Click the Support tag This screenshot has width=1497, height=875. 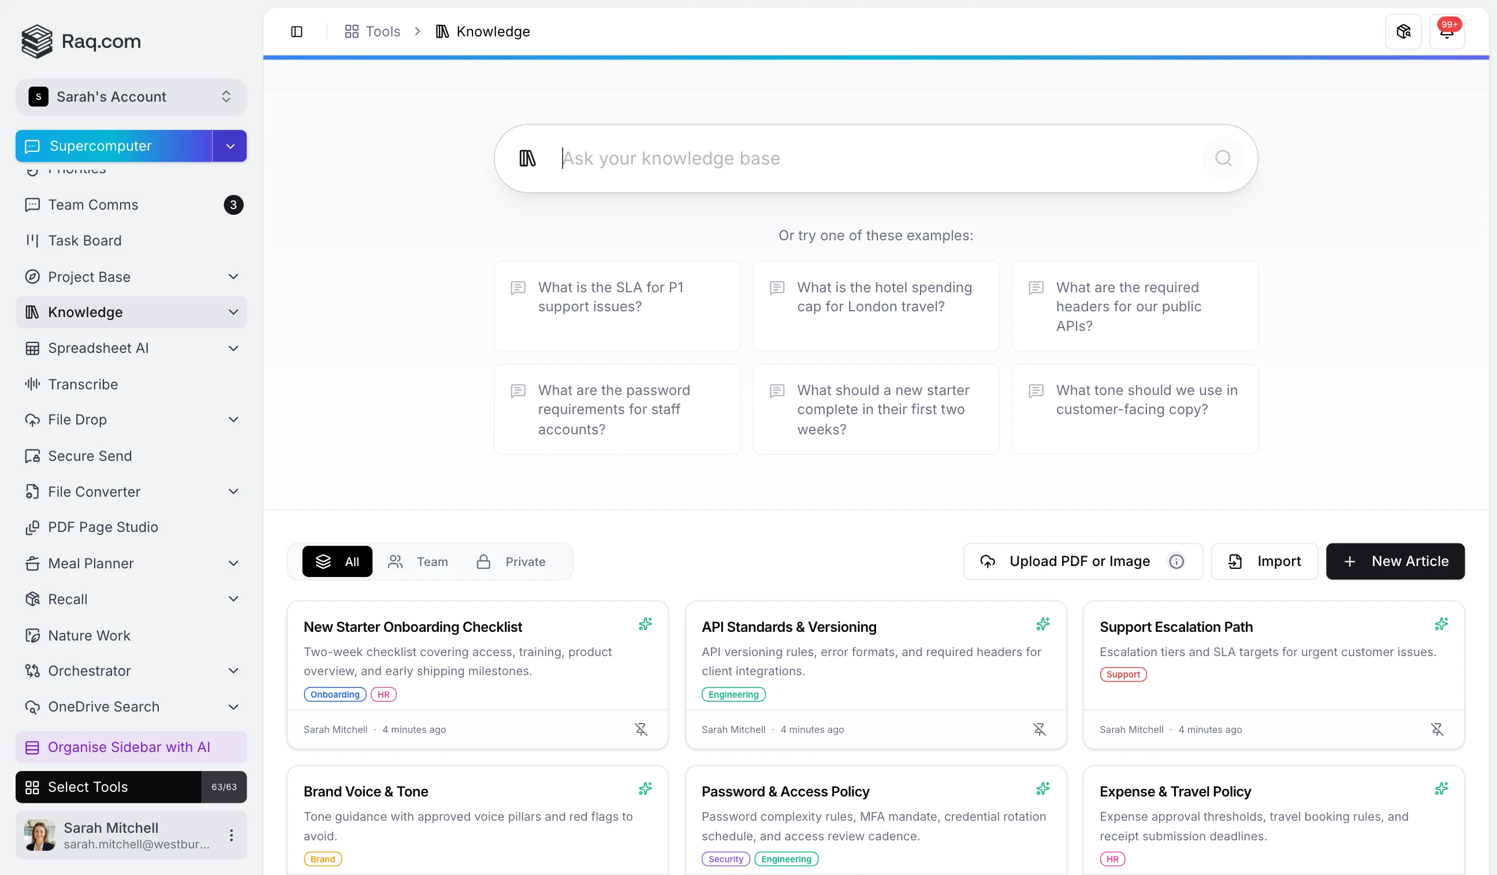click(1123, 674)
